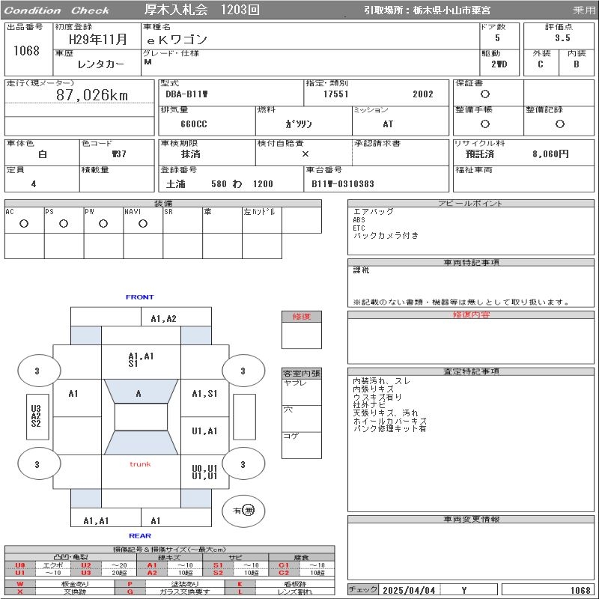Click rear left tire circle 3
This screenshot has height=599, width=599.
pyautogui.click(x=39, y=464)
